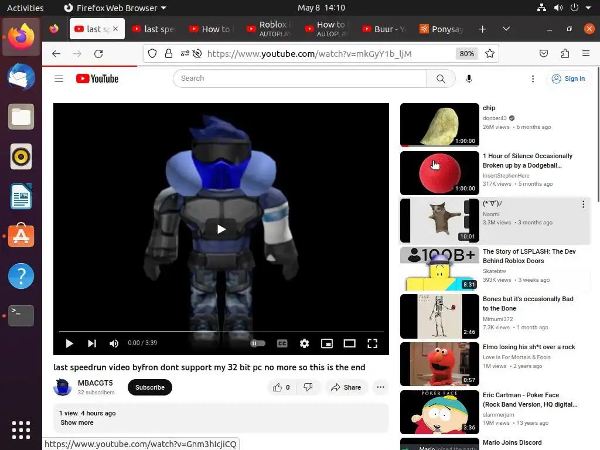The image size is (600, 450).
Task: Bookmark this page with the star
Action: (x=489, y=53)
